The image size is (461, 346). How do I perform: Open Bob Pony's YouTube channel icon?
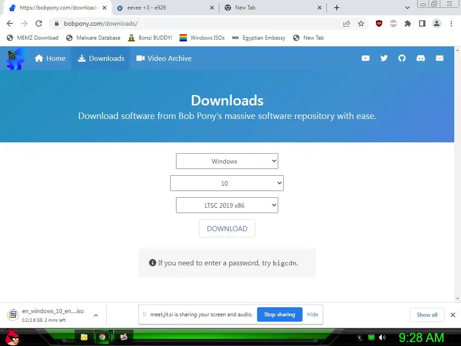point(366,58)
